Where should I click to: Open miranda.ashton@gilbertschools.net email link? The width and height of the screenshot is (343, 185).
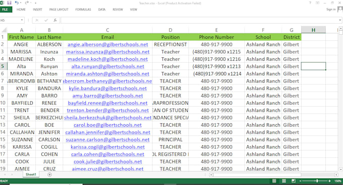107,74
